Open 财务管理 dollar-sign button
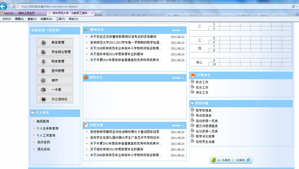Image resolution: width=299 pixels, height=169 pixels. coord(55,61)
